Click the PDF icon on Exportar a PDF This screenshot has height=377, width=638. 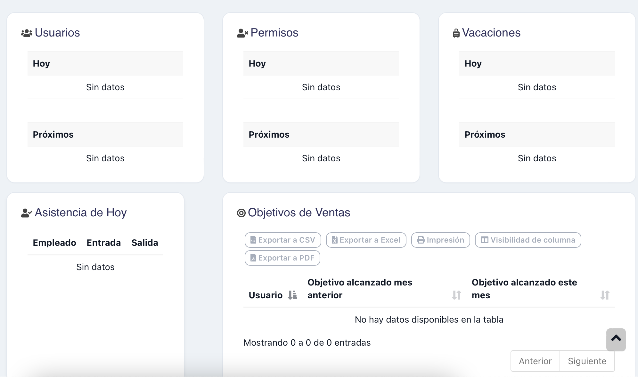253,258
